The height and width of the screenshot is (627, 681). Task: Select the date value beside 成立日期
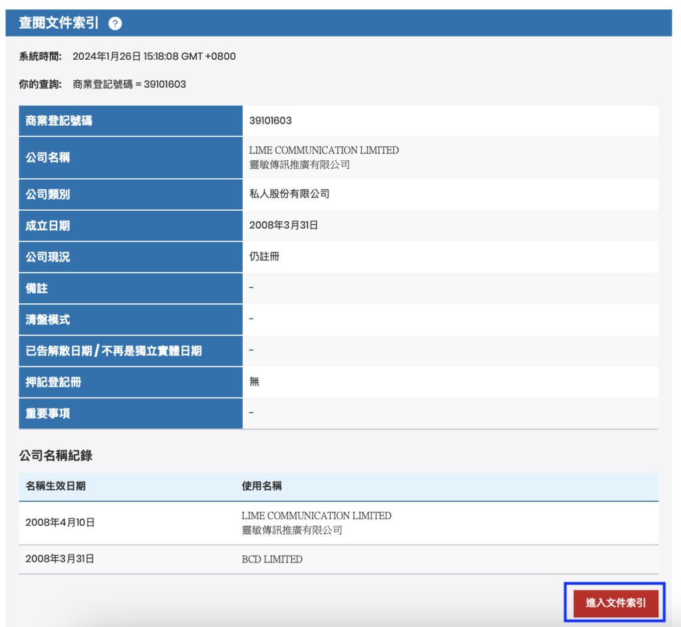pos(283,225)
